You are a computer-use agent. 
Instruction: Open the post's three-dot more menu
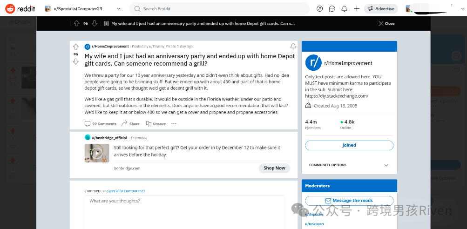174,124
